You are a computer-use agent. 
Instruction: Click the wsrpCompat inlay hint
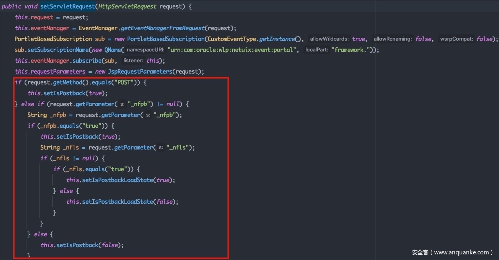coord(456,39)
